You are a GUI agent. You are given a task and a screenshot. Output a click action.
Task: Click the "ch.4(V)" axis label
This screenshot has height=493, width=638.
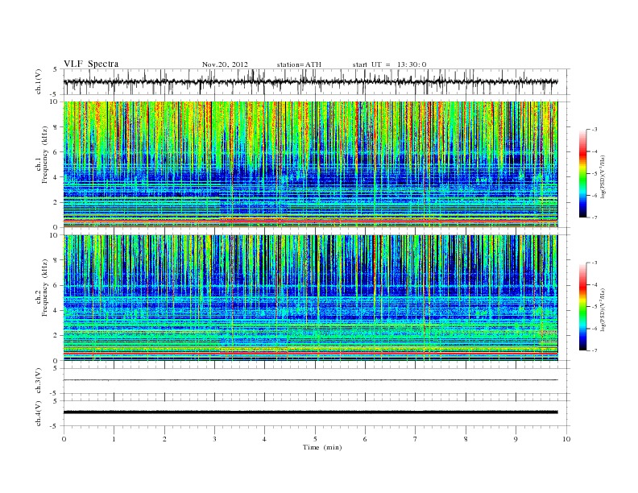(38, 413)
